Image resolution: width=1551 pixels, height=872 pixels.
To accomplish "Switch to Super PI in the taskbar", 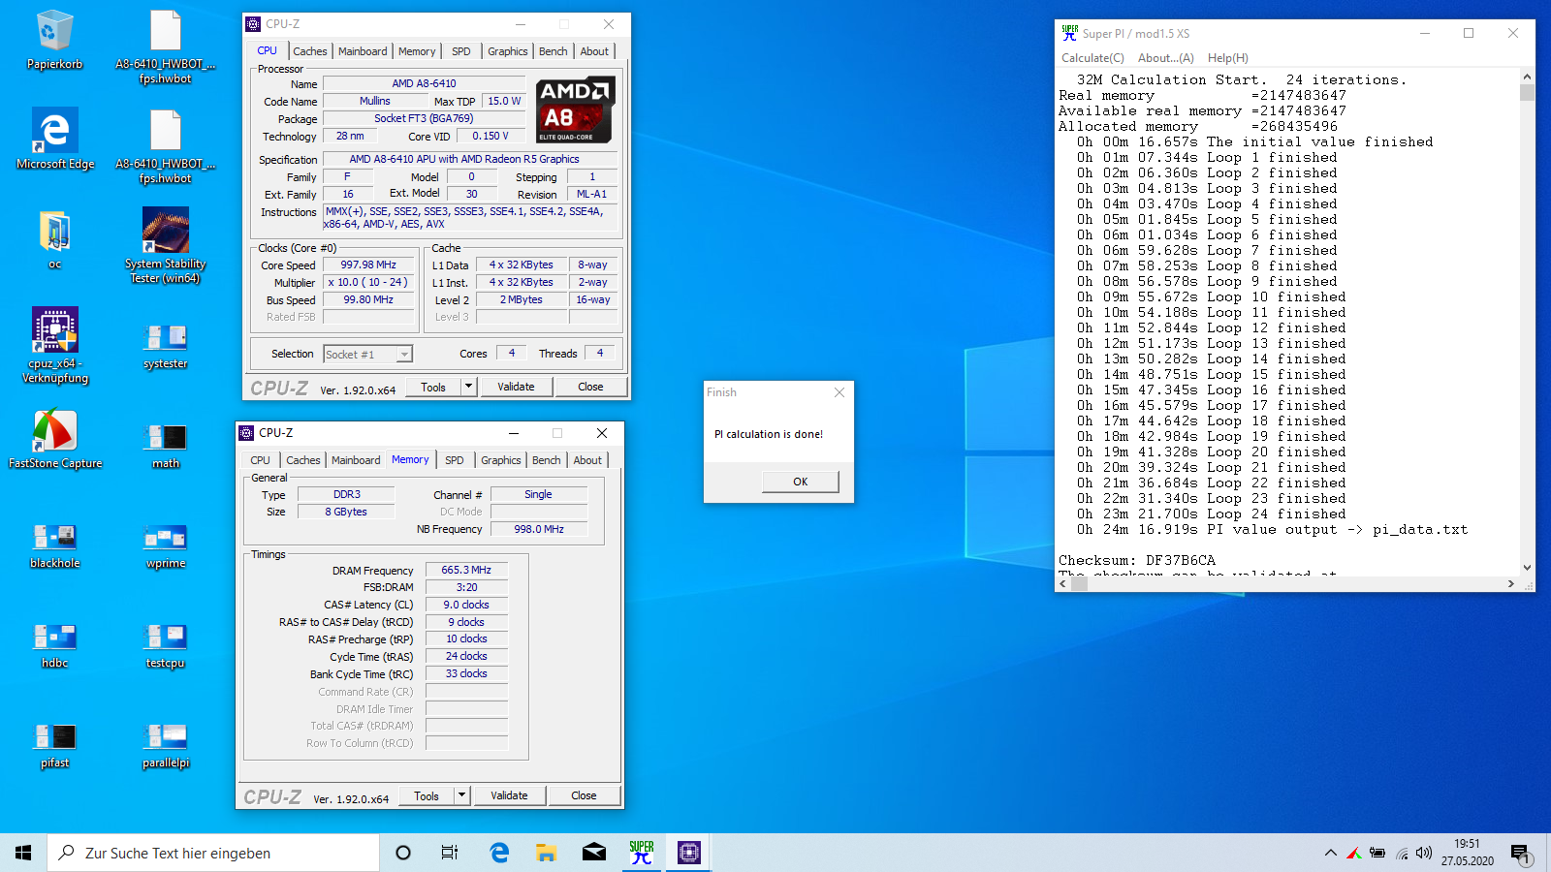I will click(642, 853).
